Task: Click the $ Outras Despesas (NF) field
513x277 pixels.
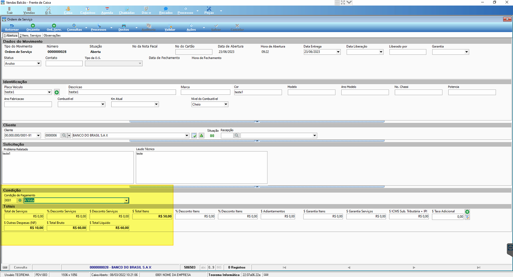Action: 24,228
